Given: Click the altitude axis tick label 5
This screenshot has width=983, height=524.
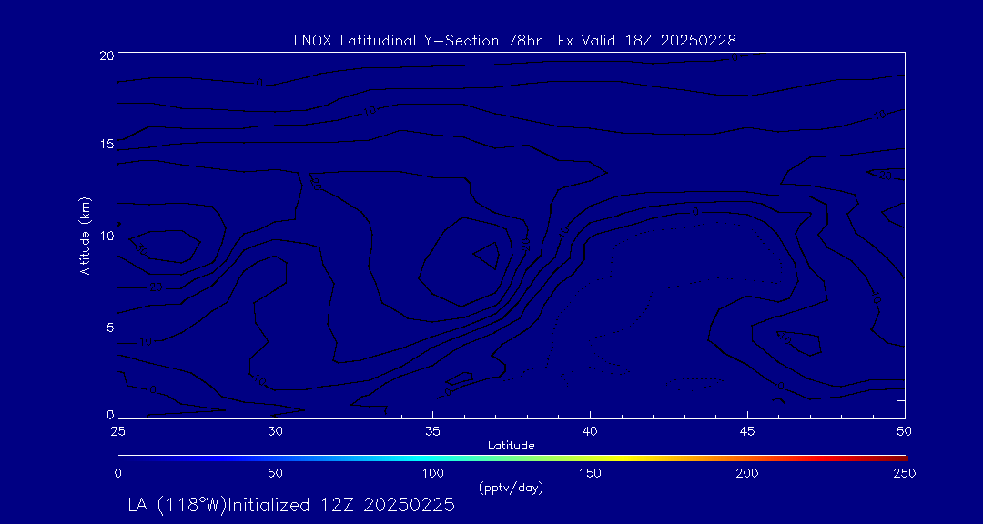Looking at the screenshot, I should point(110,327).
